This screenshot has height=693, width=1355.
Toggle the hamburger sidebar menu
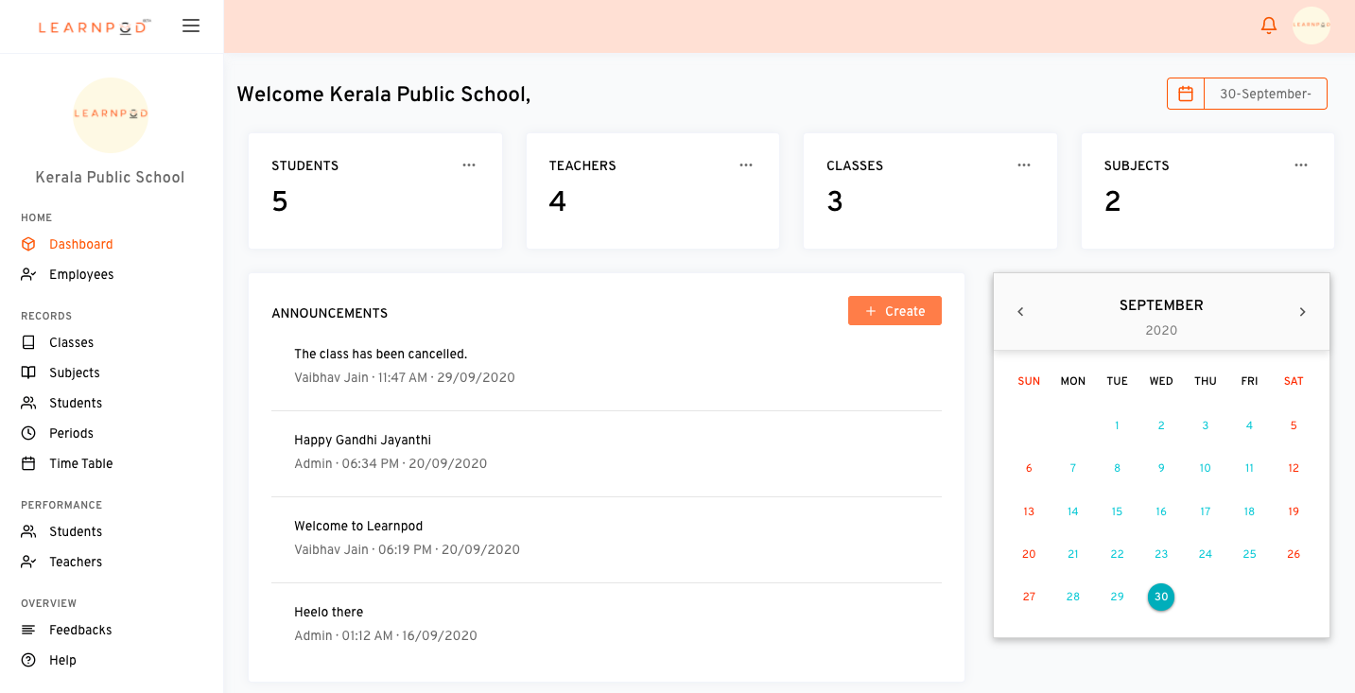(191, 26)
